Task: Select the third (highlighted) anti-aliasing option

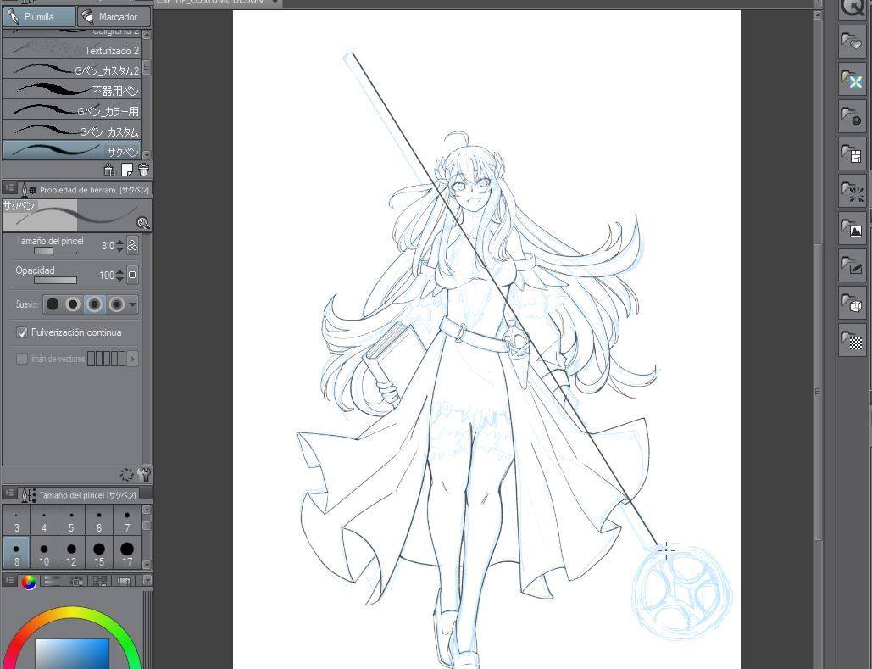Action: tap(95, 304)
